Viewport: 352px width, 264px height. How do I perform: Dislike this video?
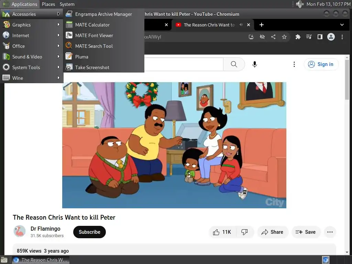[244, 232]
